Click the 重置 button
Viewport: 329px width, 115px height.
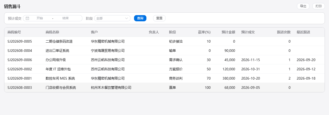click(x=159, y=18)
